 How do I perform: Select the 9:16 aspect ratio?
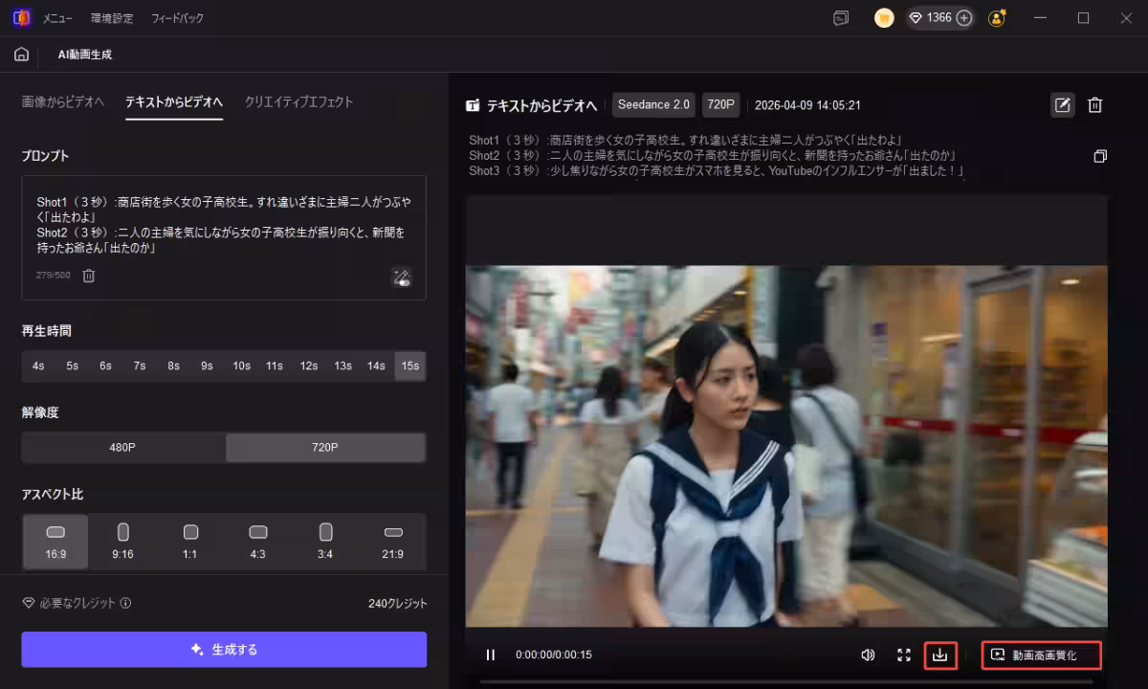(121, 539)
